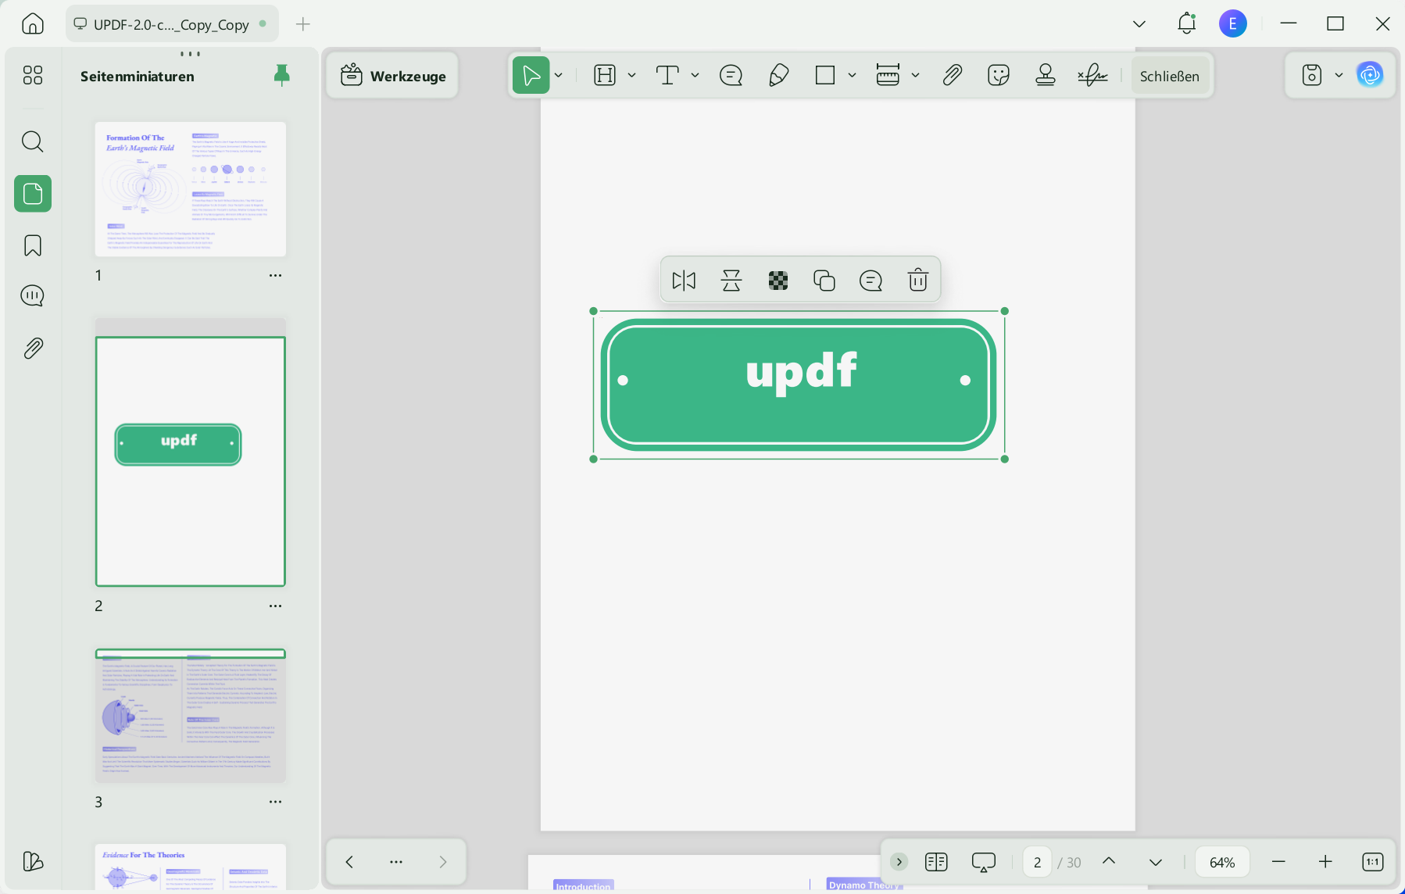Viewport: 1405px width, 894px height.
Task: Expand the shape tool dropdown
Action: (x=852, y=76)
